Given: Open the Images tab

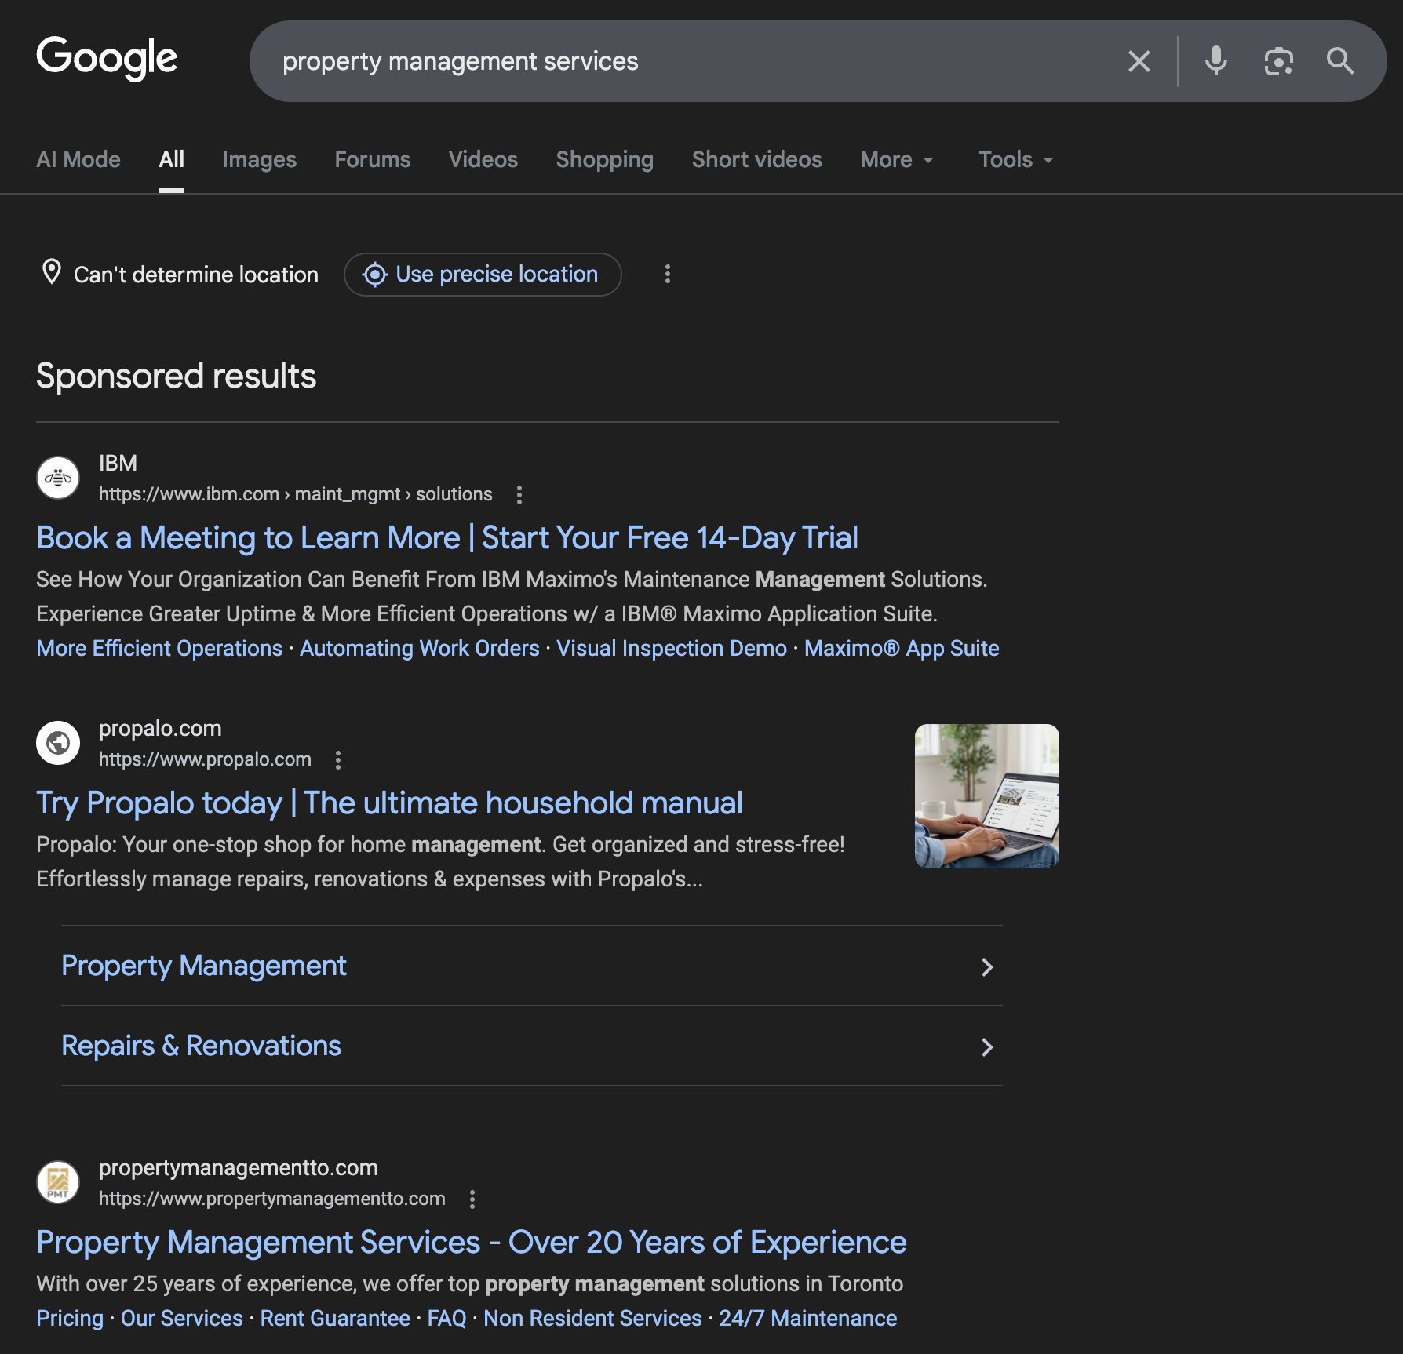Looking at the screenshot, I should pos(259,159).
